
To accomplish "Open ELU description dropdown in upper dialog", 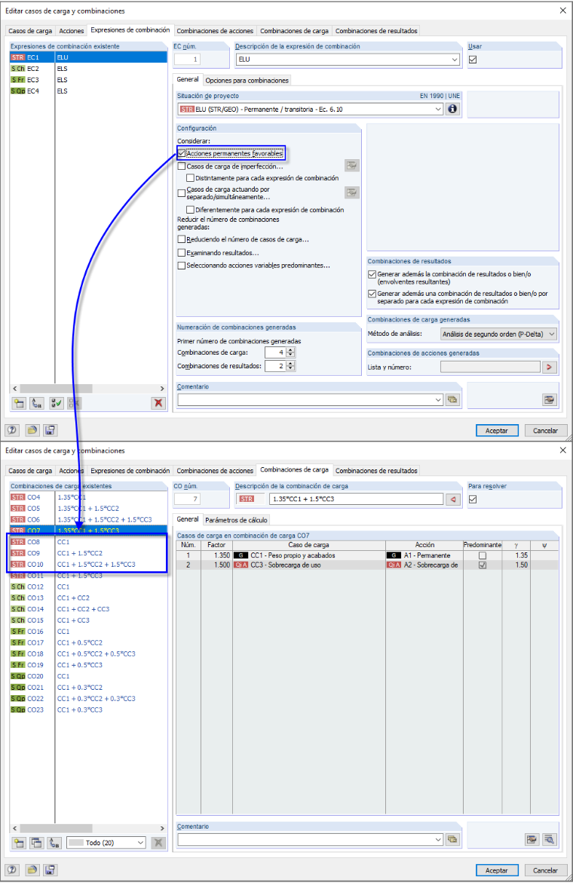I will click(x=455, y=59).
